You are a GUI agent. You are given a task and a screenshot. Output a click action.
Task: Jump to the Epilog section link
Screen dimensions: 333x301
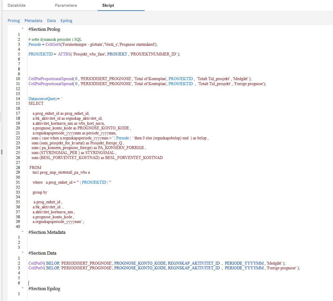(x=66, y=21)
